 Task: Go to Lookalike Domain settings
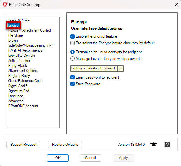(21, 56)
